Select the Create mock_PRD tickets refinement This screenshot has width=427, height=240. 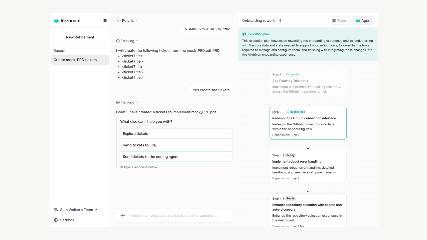(x=80, y=60)
